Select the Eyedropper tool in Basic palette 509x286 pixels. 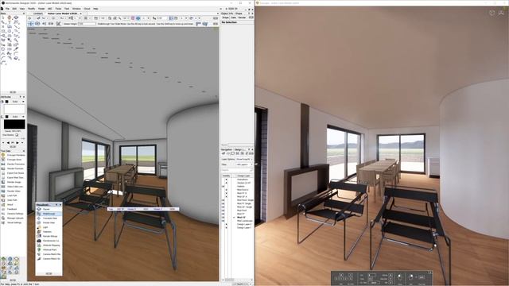point(16,49)
